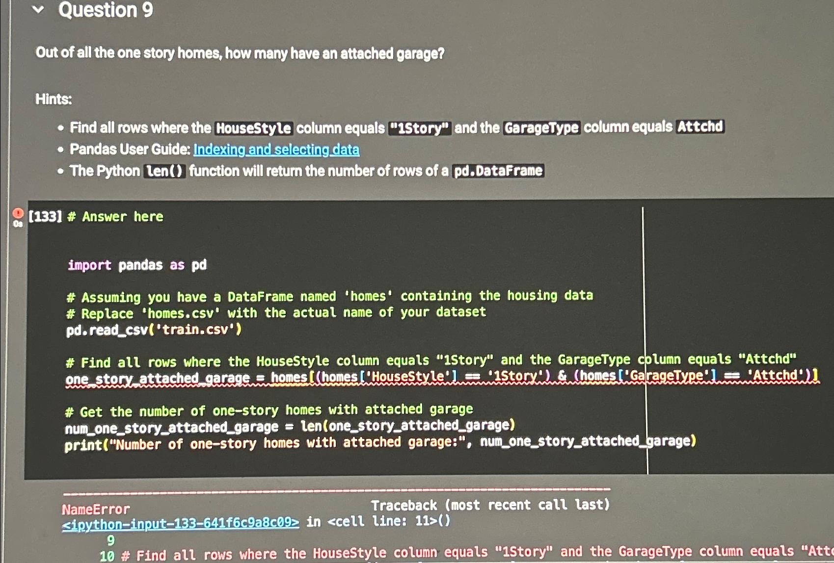Screen dimensions: 834x563
Task: Click the "0s" execution time indicator
Action: [18, 224]
